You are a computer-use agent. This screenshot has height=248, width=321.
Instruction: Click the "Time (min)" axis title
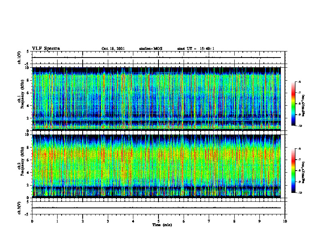(162, 225)
